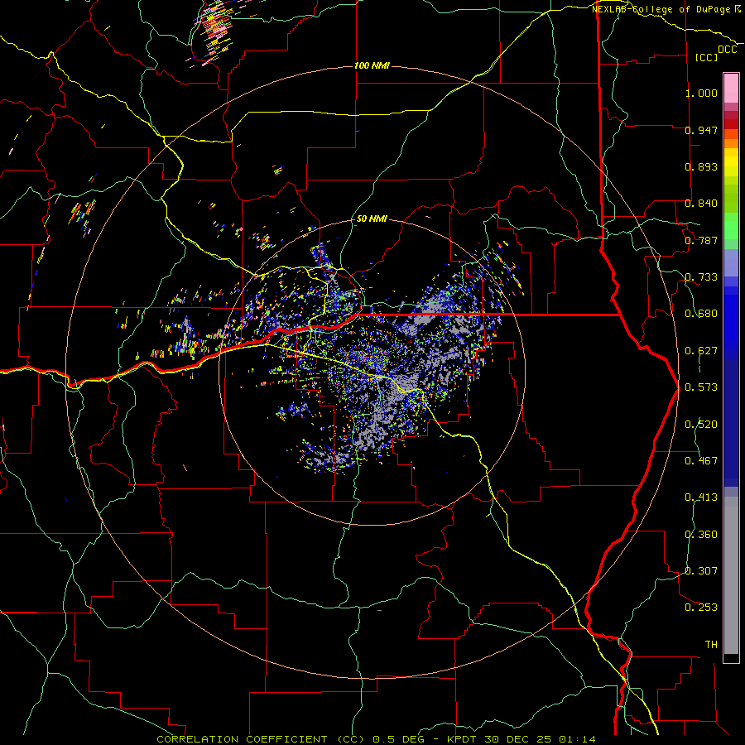Click the bright green segment of color bar
The height and width of the screenshot is (745, 745).
point(731,226)
